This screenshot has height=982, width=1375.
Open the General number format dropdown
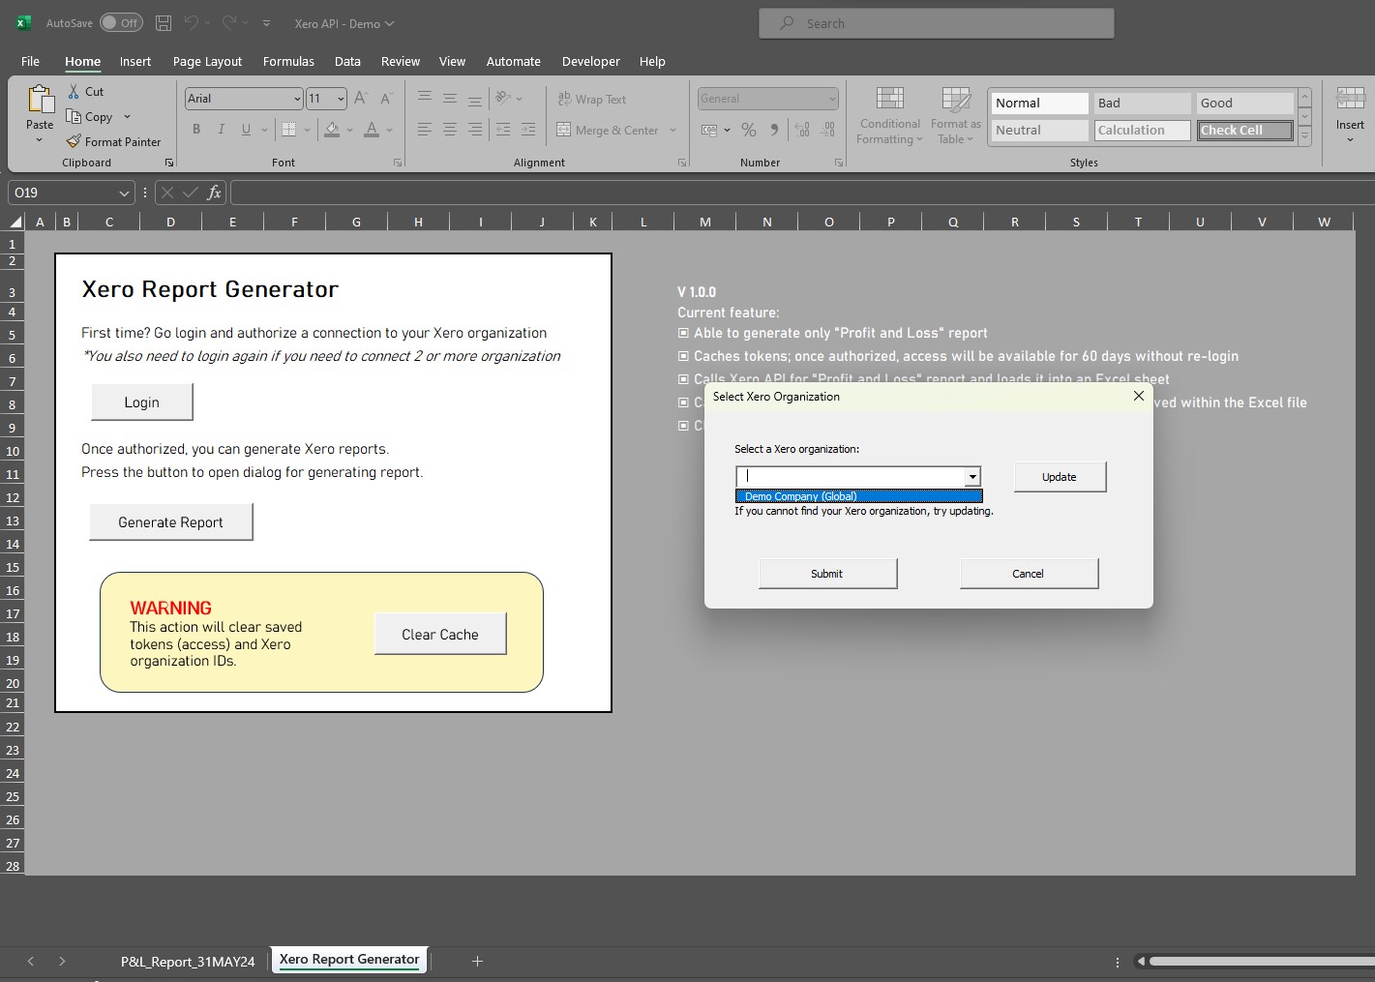click(832, 99)
